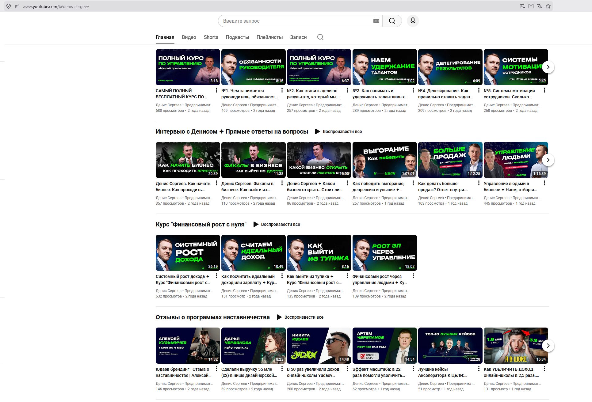Show more reviews with right chevron

coord(548,346)
